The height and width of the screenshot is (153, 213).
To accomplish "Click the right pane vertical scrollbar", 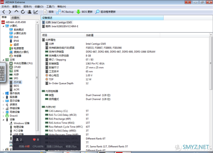I will 211,63.
